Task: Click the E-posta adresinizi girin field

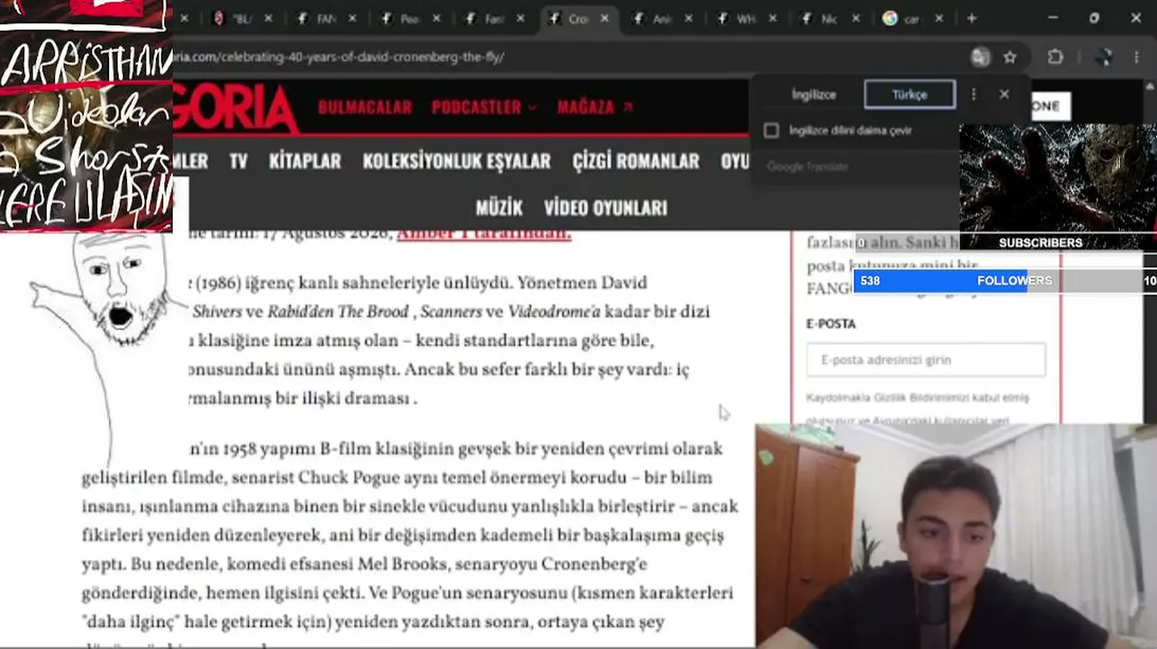Action: click(926, 360)
